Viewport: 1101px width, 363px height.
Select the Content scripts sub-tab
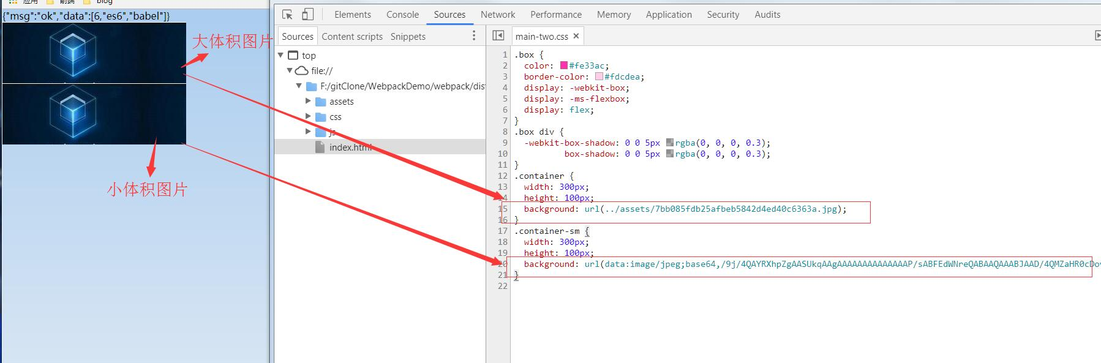point(352,36)
